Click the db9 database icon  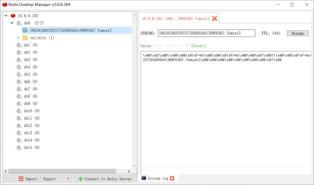(19, 104)
